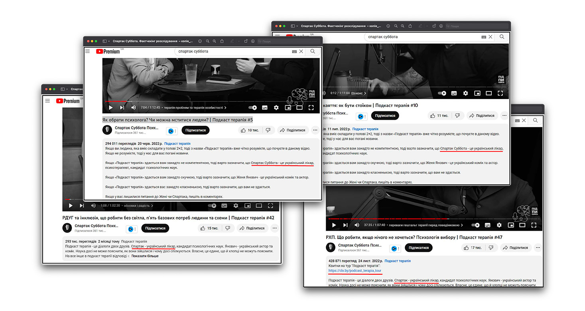Expand description with "Показати більше"
Viewport: 585px width, 311px height.
point(145,256)
